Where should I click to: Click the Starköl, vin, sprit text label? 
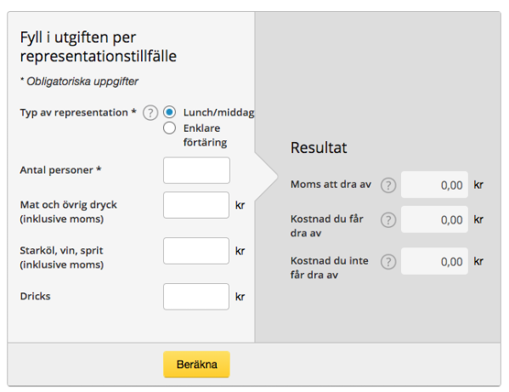click(x=62, y=258)
